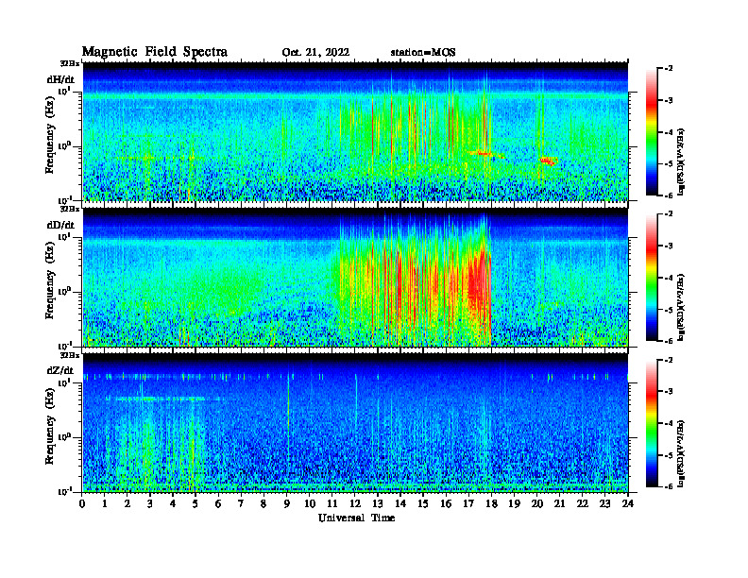Viewport: 748px width, 578px height.
Task: Click the dD/dt panel label
Action: click(x=60, y=225)
